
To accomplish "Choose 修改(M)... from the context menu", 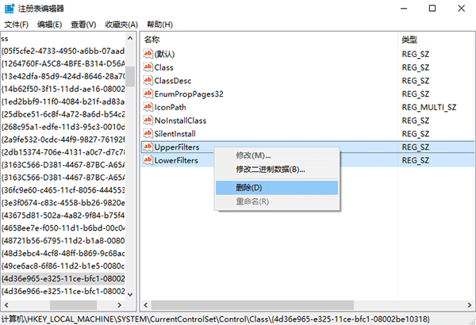I will click(x=253, y=155).
